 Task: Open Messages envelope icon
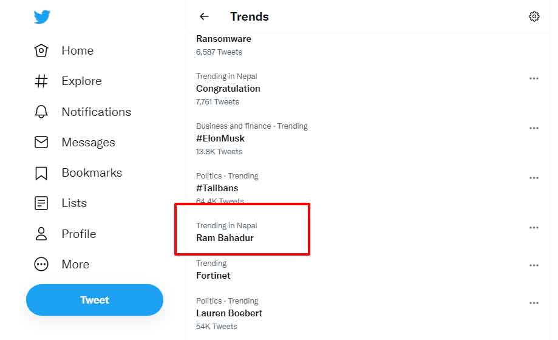click(41, 142)
